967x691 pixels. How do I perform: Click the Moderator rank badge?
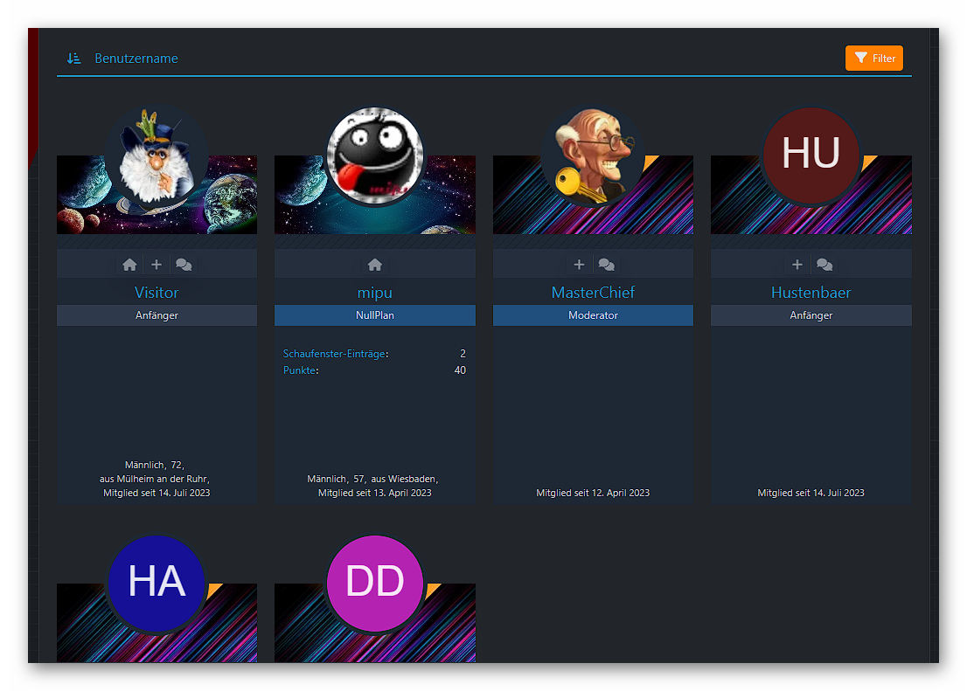tap(593, 315)
